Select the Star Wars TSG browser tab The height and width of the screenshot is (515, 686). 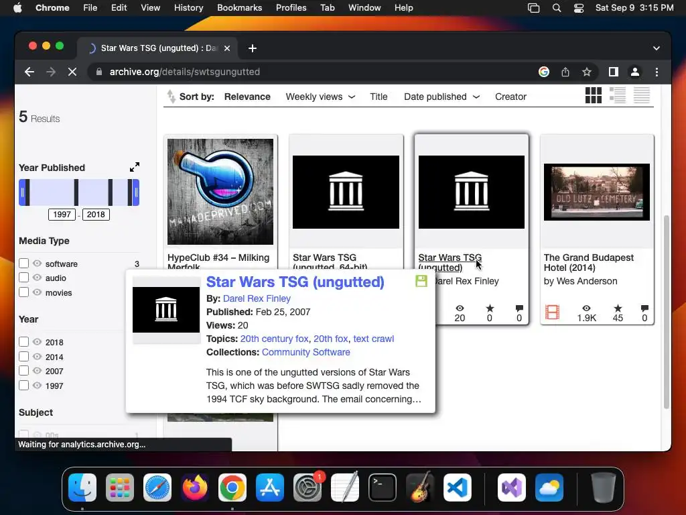(x=157, y=48)
